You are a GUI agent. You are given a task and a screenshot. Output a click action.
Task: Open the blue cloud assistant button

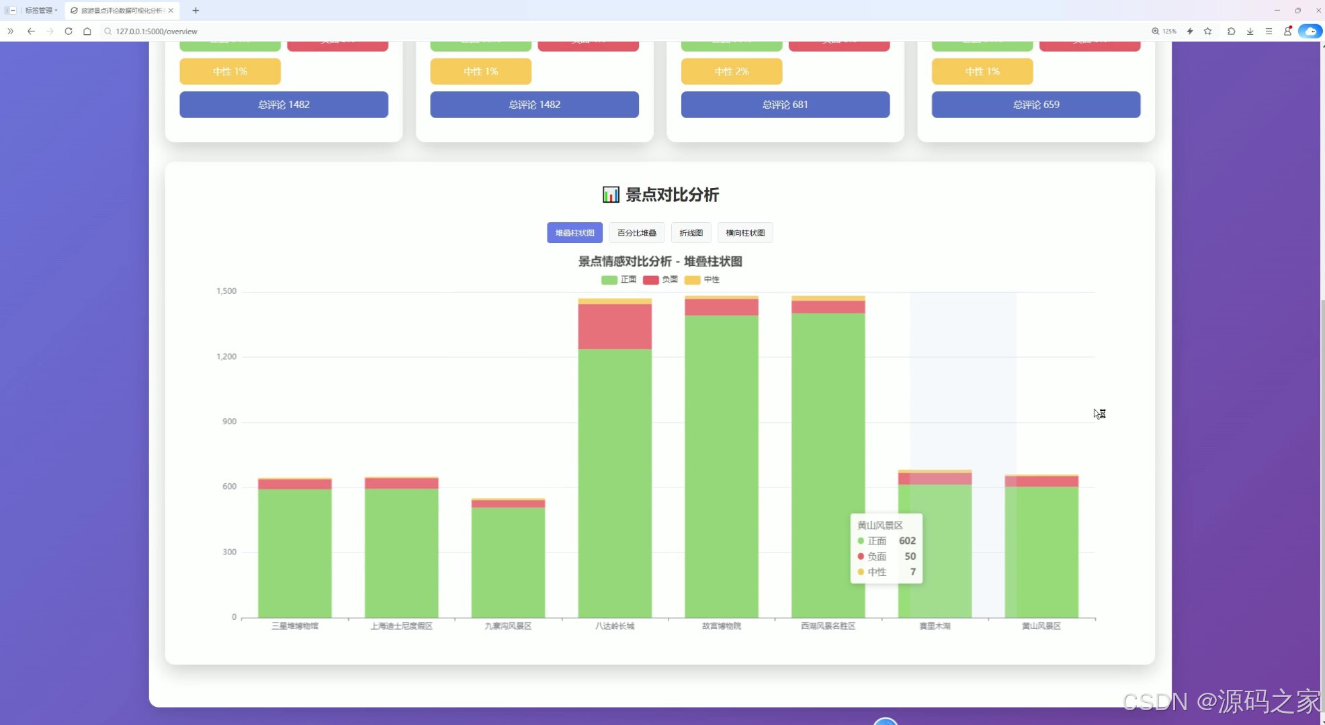1310,31
